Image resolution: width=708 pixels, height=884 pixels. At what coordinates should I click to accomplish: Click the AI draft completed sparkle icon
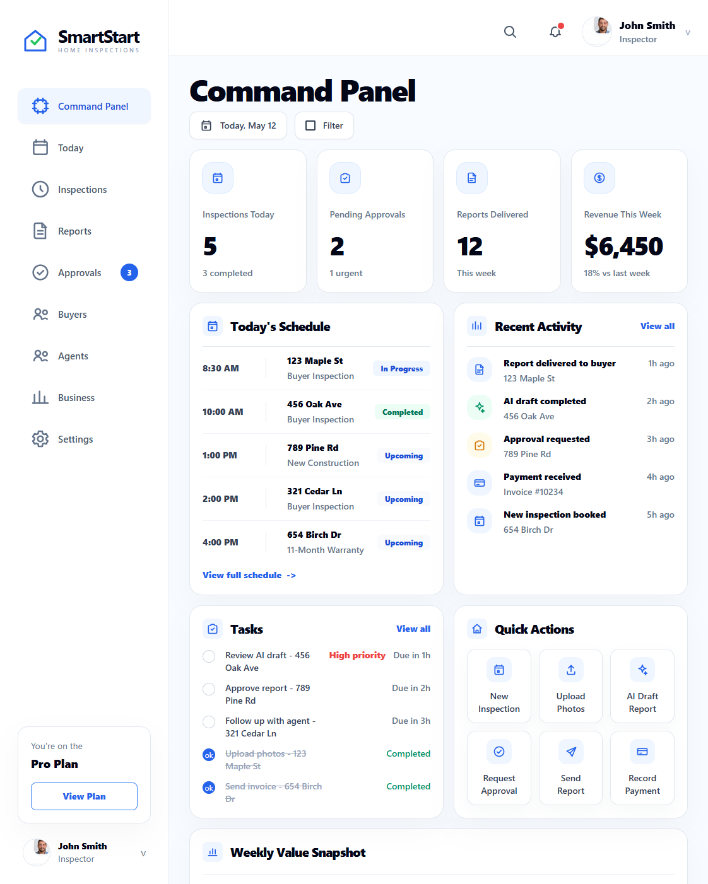(x=480, y=407)
